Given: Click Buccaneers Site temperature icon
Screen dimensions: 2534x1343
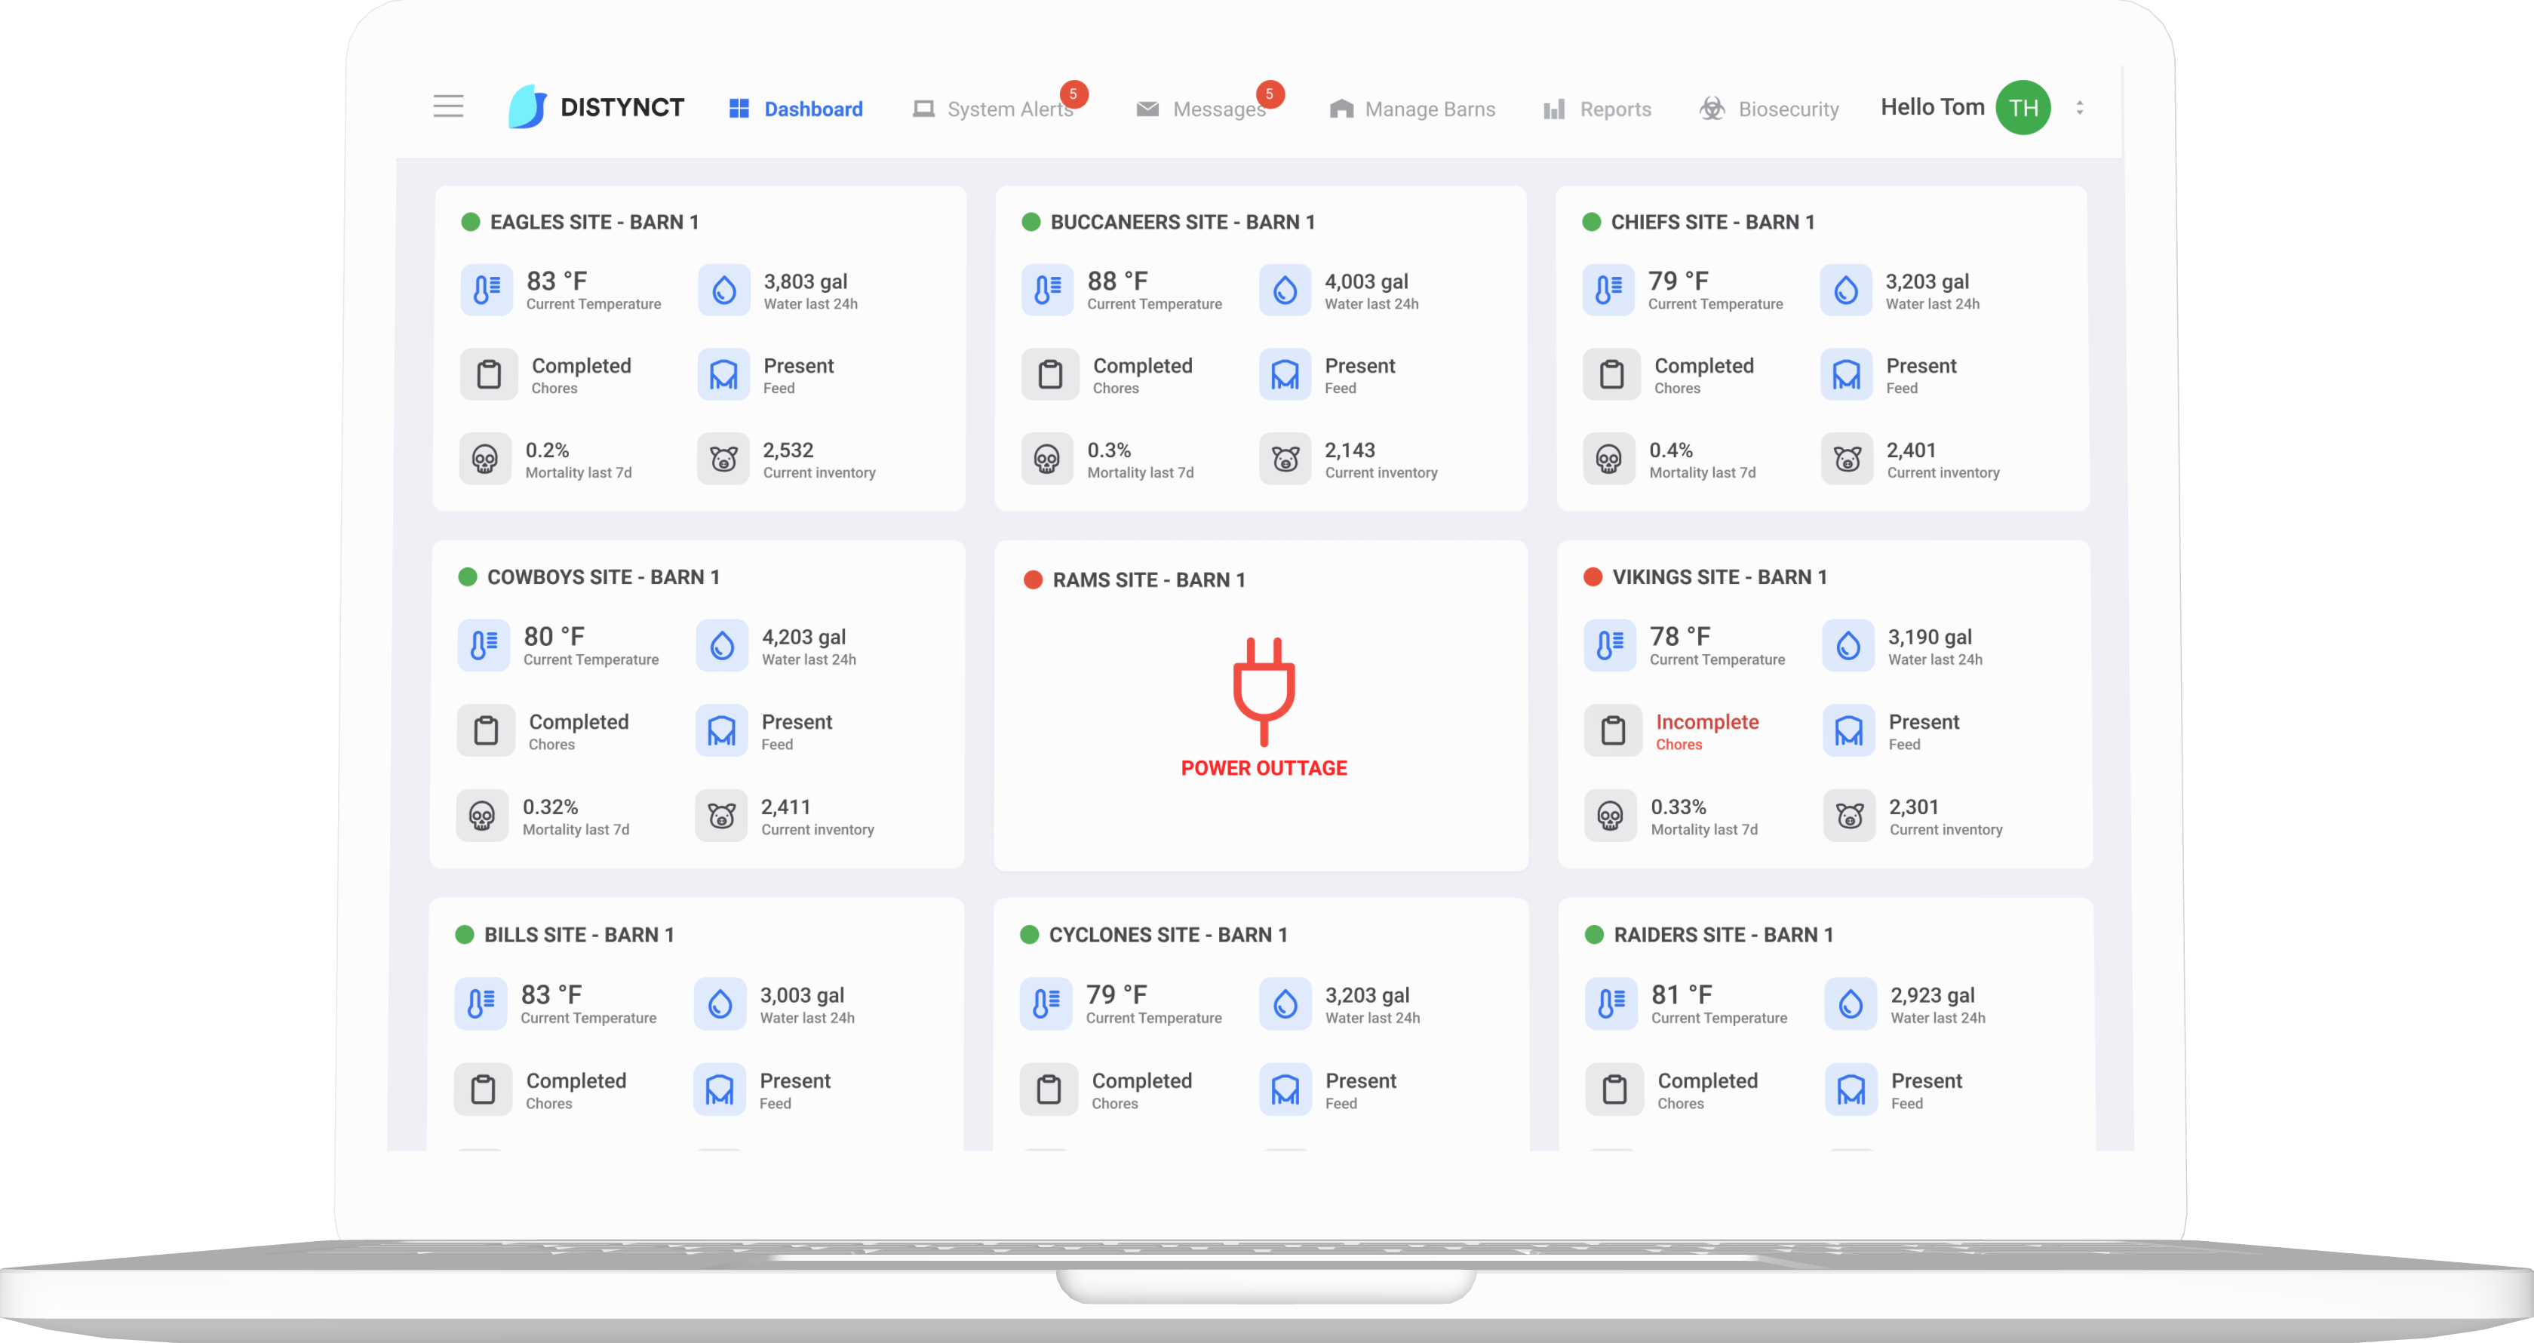Looking at the screenshot, I should (x=1046, y=289).
